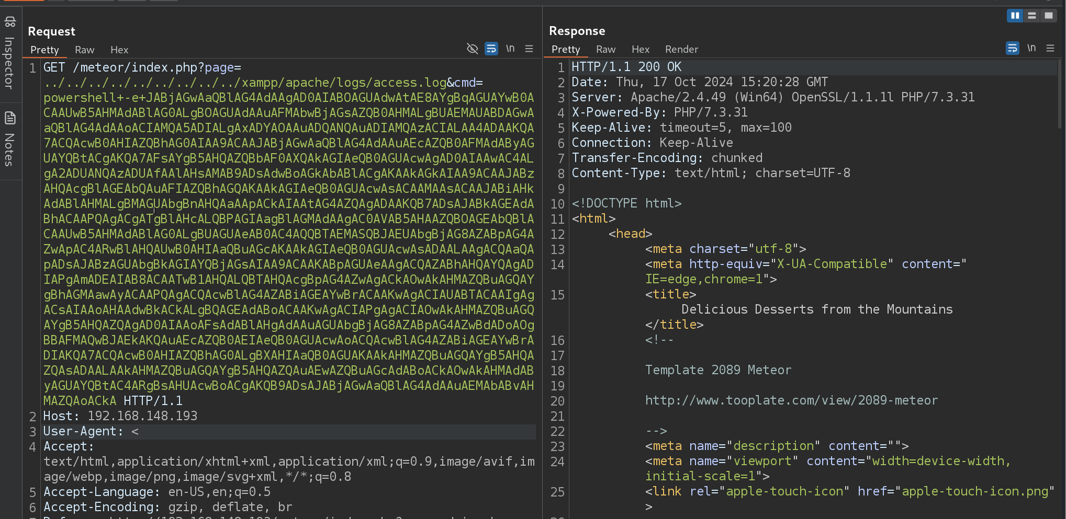Open the Response panel hamburger options menu

(1050, 49)
